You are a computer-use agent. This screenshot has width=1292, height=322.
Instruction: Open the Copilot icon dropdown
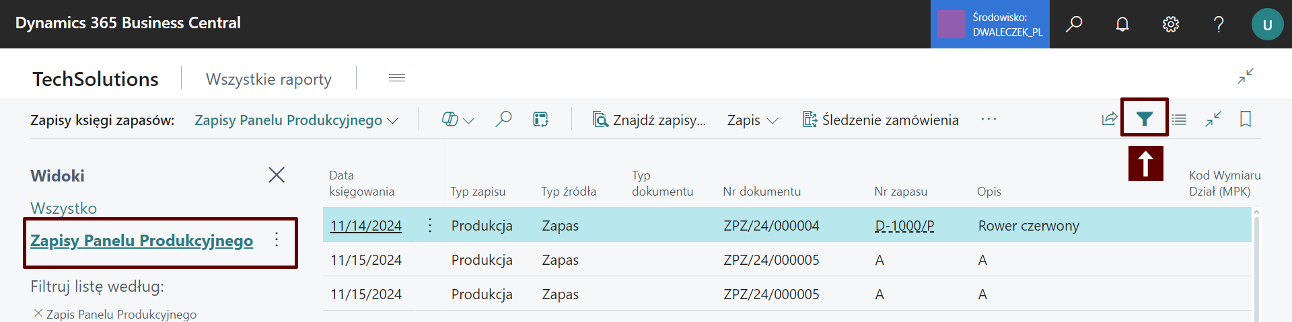tap(458, 120)
